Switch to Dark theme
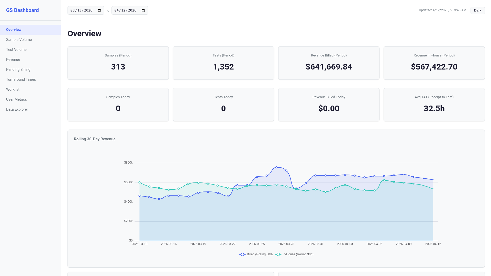Screen dimensions: 491x276 click(x=477, y=10)
